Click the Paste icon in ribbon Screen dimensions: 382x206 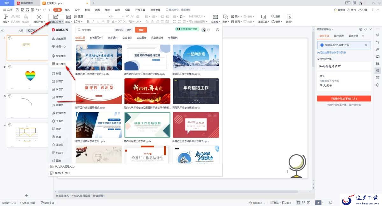6,17
